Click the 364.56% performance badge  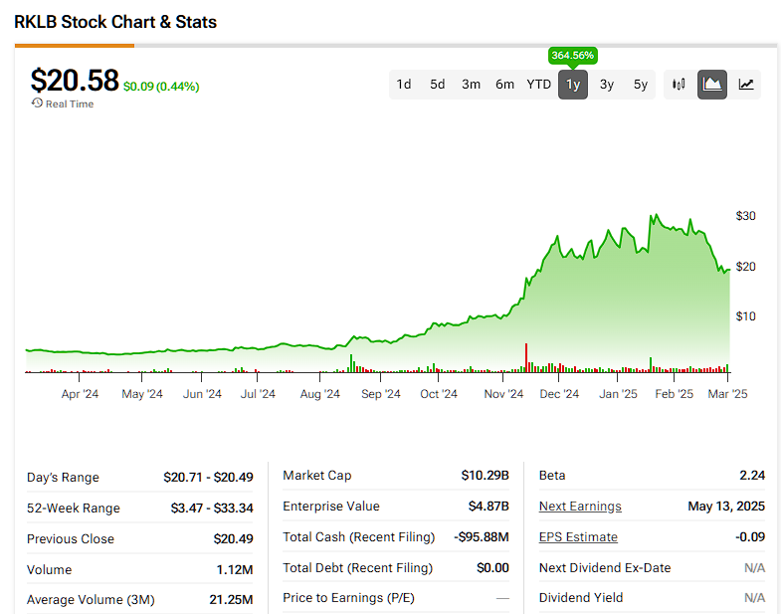573,56
